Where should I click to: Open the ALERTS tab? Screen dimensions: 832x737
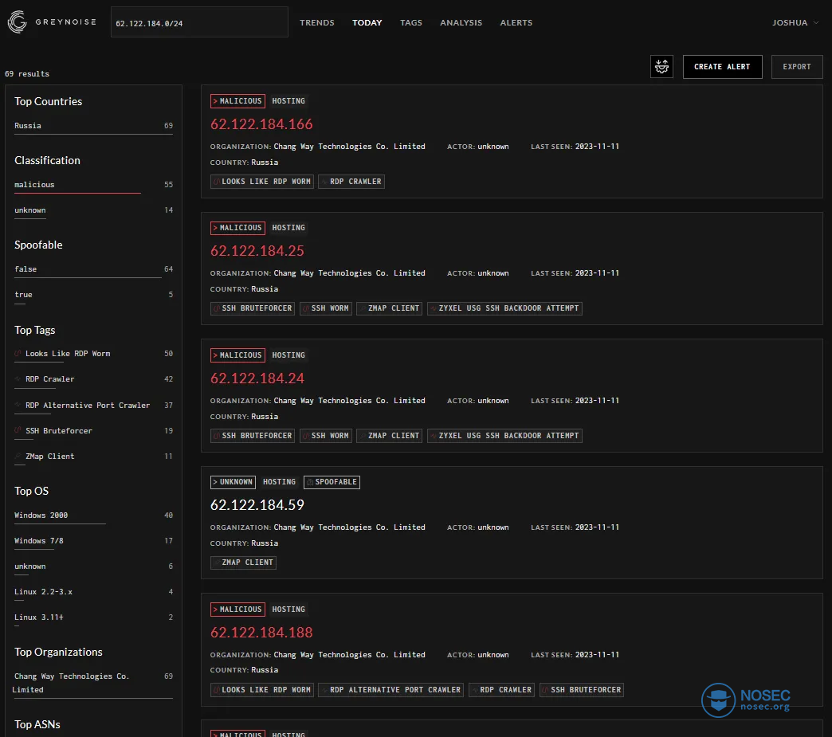(x=516, y=23)
